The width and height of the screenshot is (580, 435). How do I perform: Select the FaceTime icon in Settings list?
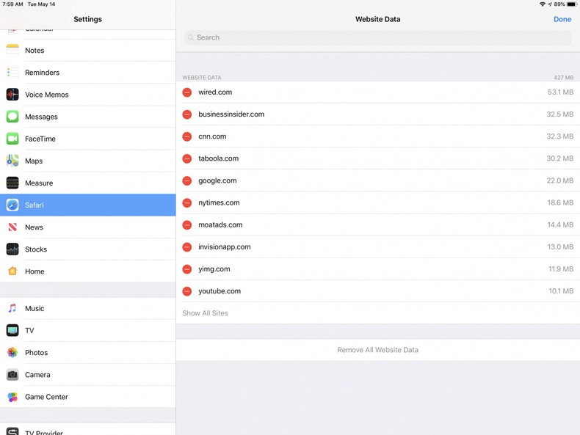12,139
